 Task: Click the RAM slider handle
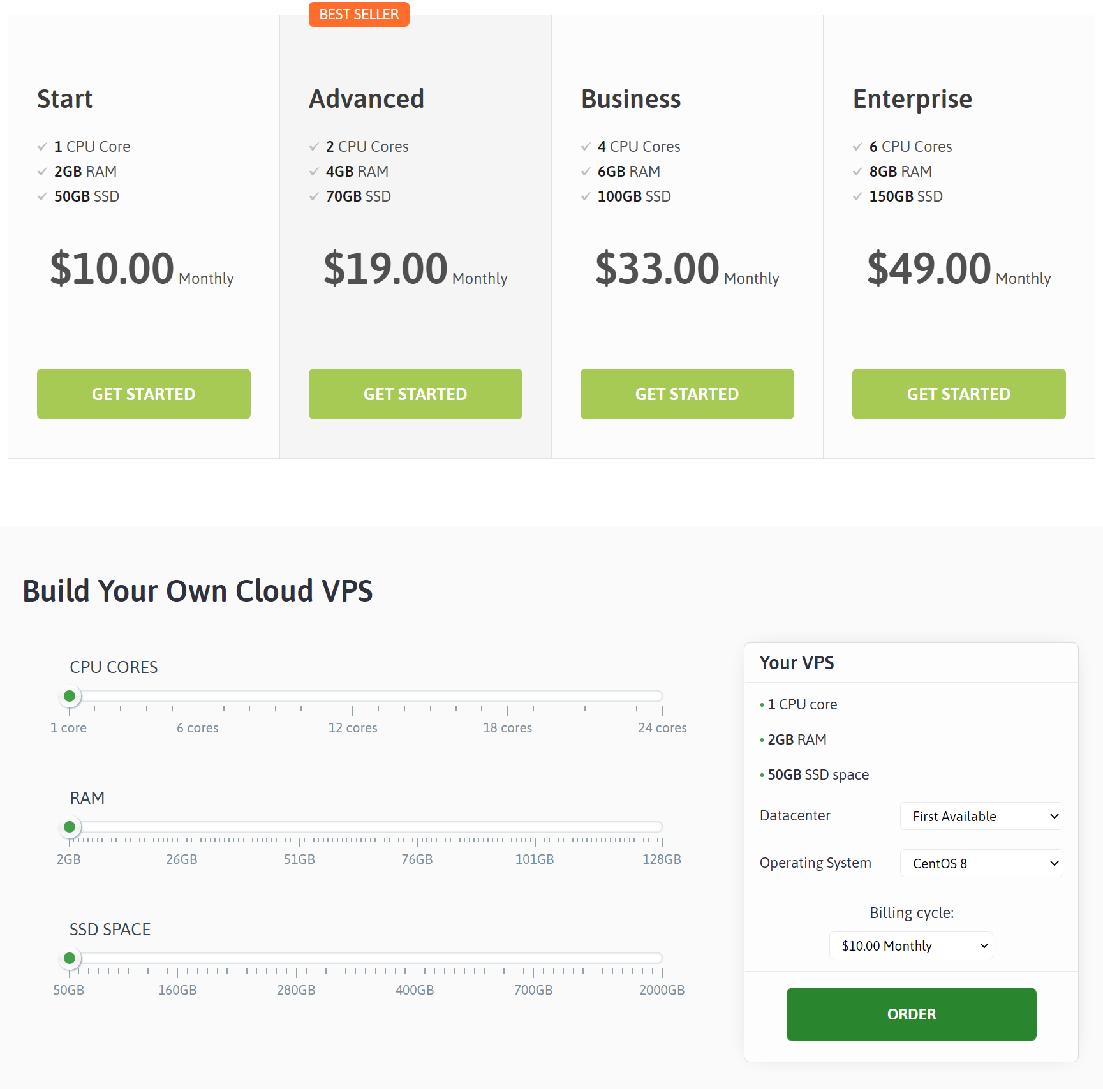70,827
